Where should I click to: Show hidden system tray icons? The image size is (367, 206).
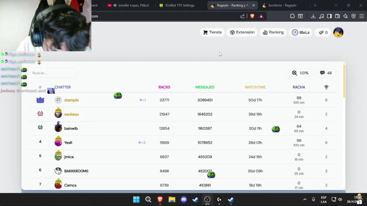[305, 199]
